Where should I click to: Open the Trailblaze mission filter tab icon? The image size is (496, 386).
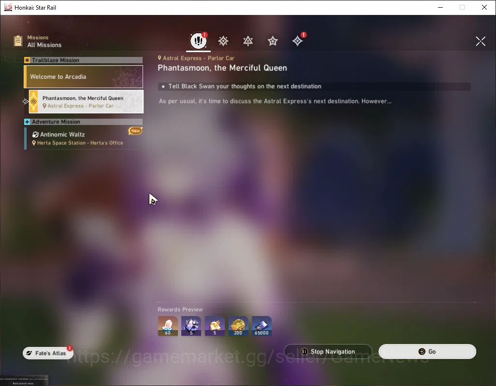(x=223, y=41)
